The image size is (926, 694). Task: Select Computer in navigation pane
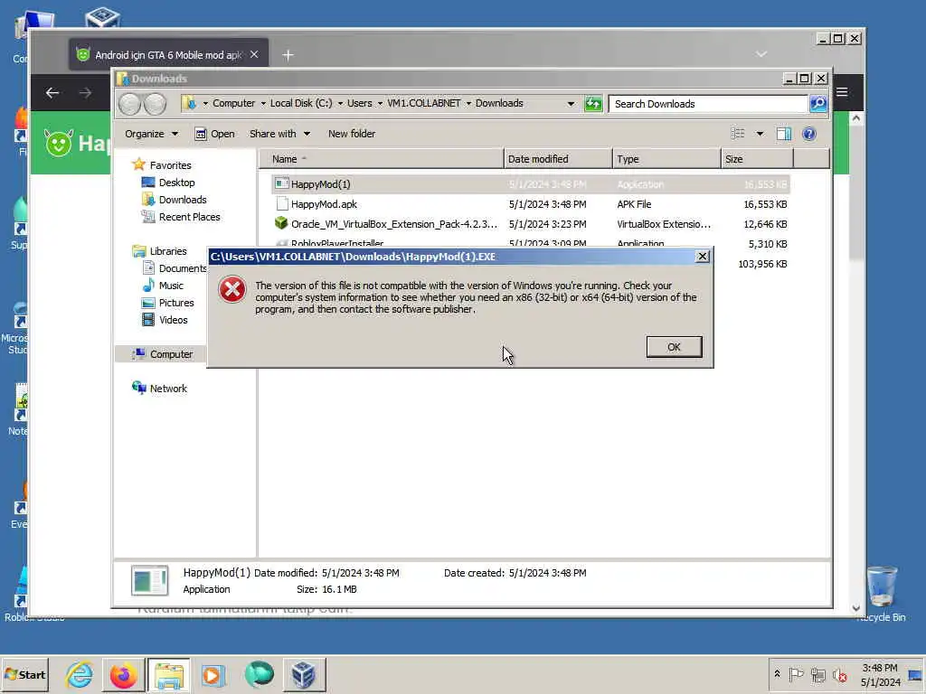(163, 354)
